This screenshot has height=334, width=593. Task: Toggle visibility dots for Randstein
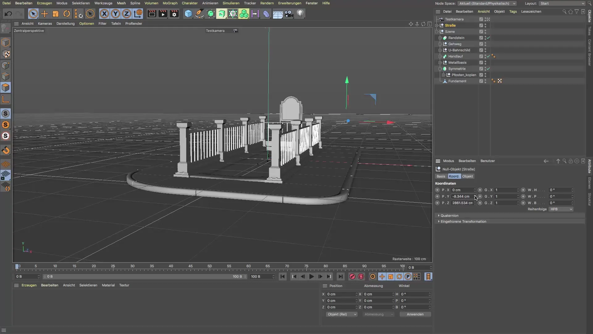click(485, 38)
